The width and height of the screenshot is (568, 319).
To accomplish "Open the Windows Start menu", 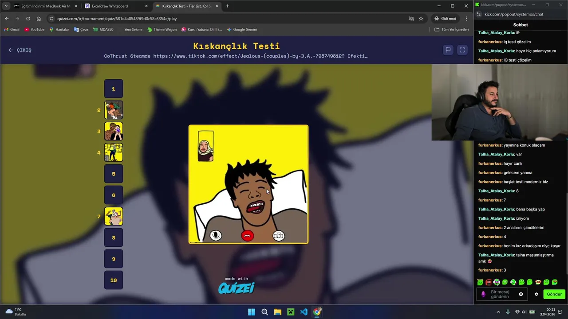I will click(252, 312).
